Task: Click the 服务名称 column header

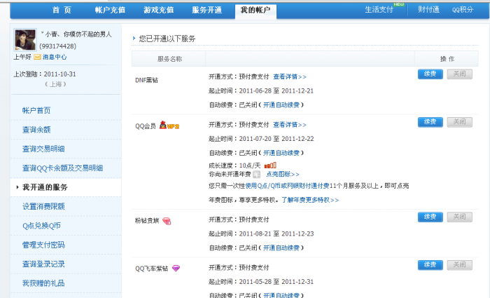Action: pos(169,59)
